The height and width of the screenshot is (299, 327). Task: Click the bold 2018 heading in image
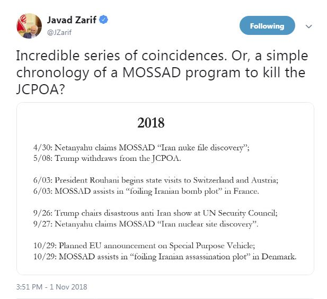[151, 123]
